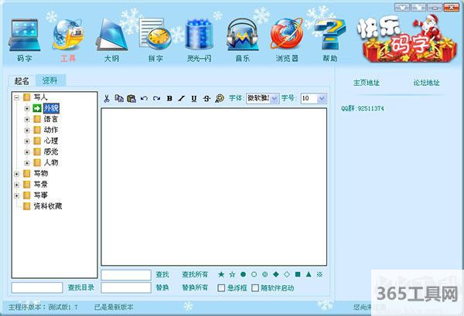
Task: Click the 帮助 help icon
Action: [x=330, y=36]
